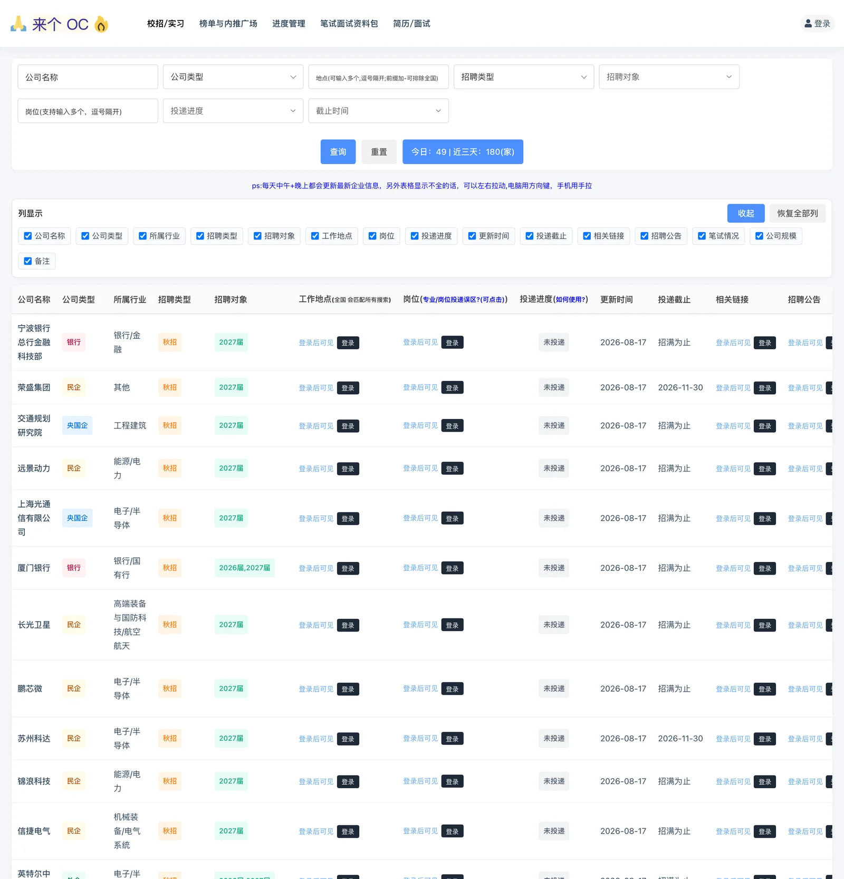This screenshot has height=879, width=844.
Task: Toggle the 招聘类型 column checkbox
Action: pyautogui.click(x=200, y=236)
